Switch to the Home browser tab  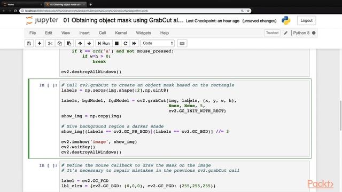[22, 4]
